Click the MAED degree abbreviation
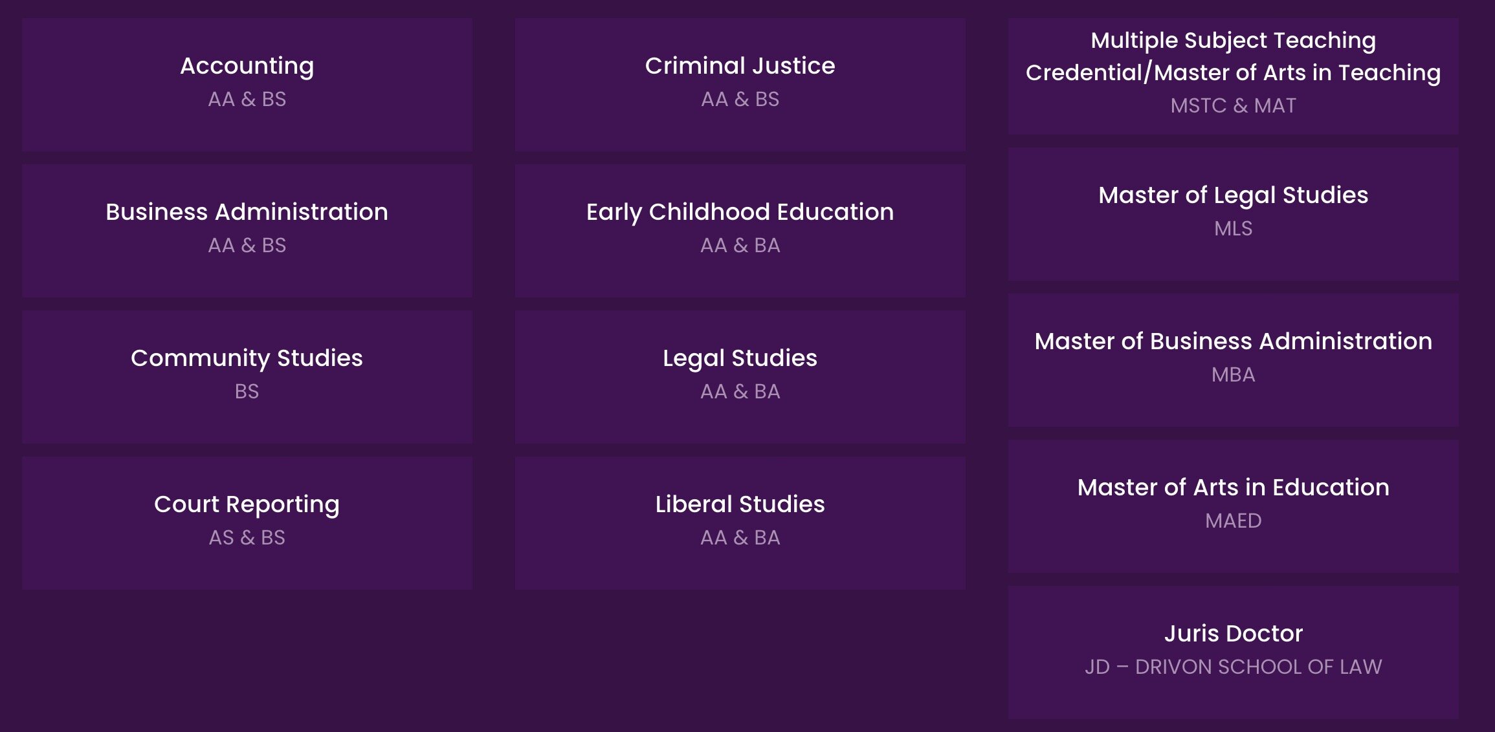 click(1233, 521)
